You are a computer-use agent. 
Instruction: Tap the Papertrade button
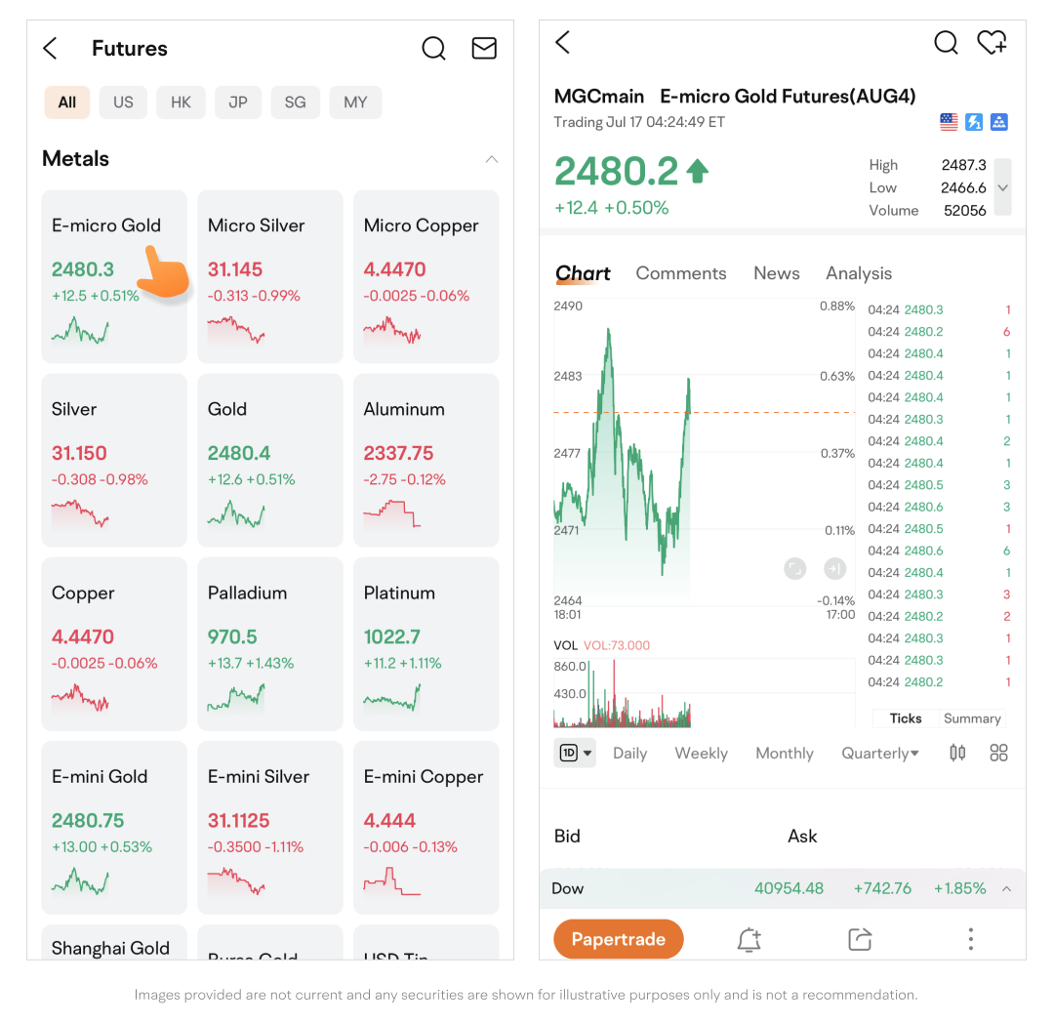pyautogui.click(x=619, y=939)
